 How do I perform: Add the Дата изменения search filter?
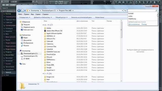click(x=134, y=24)
